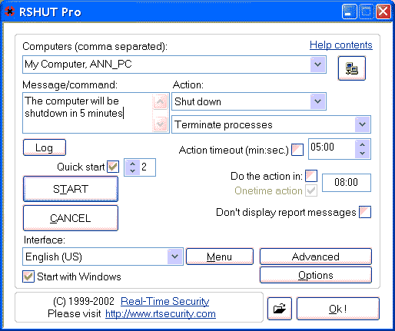The width and height of the screenshot is (395, 331).
Task: Open the Advanced settings button
Action: (x=316, y=257)
